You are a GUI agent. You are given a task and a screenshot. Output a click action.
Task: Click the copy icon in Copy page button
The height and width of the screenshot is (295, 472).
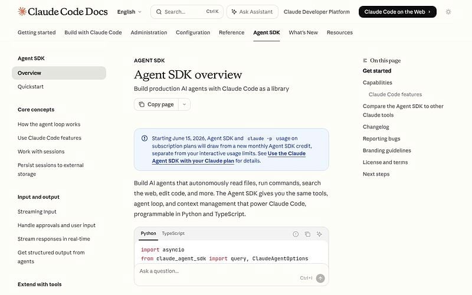pos(142,104)
